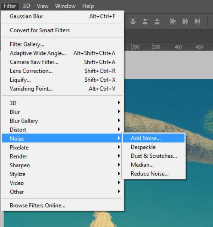Viewport: 213px width, 227px height.
Task: Open the 3D menu in menu bar
Action: tap(27, 6)
